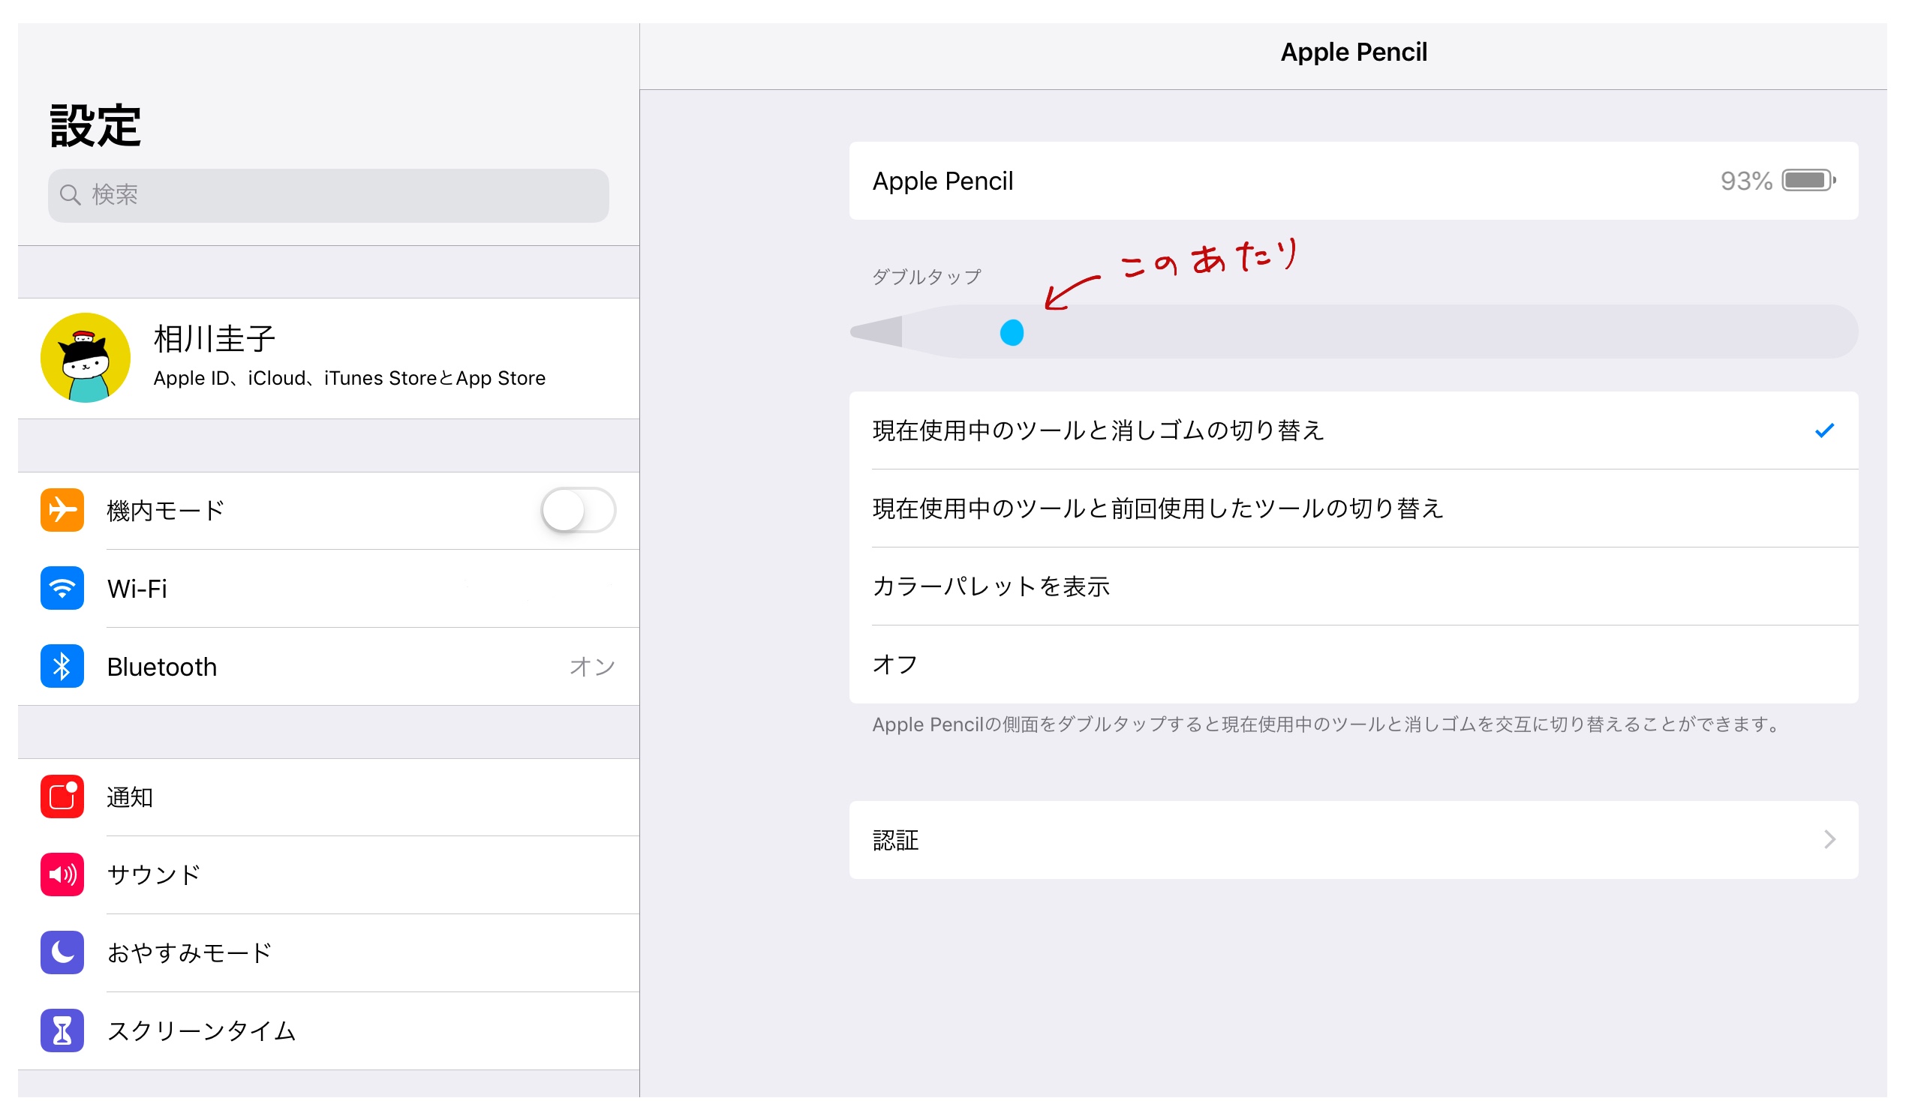Select 現在使用中のツールと消しゴムの切り替え option
This screenshot has width=1915, height=1113.
click(1354, 430)
